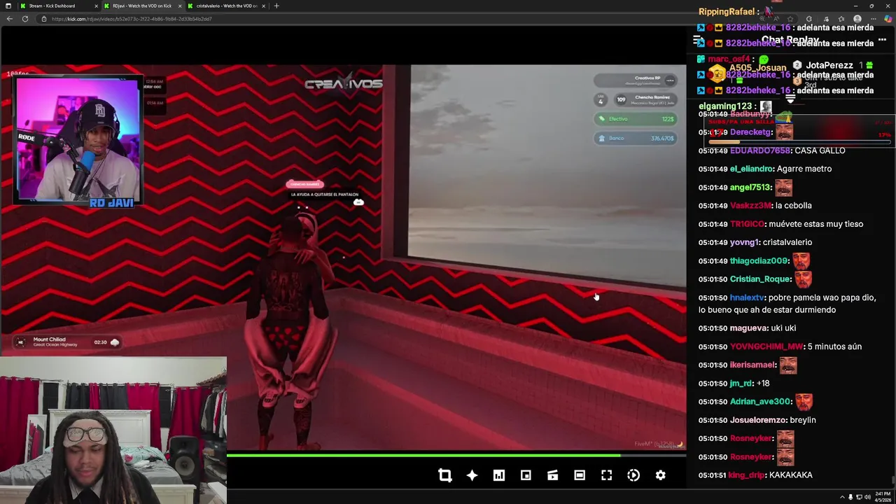Collapse chat using icon beside Chat Replay

coord(697,41)
